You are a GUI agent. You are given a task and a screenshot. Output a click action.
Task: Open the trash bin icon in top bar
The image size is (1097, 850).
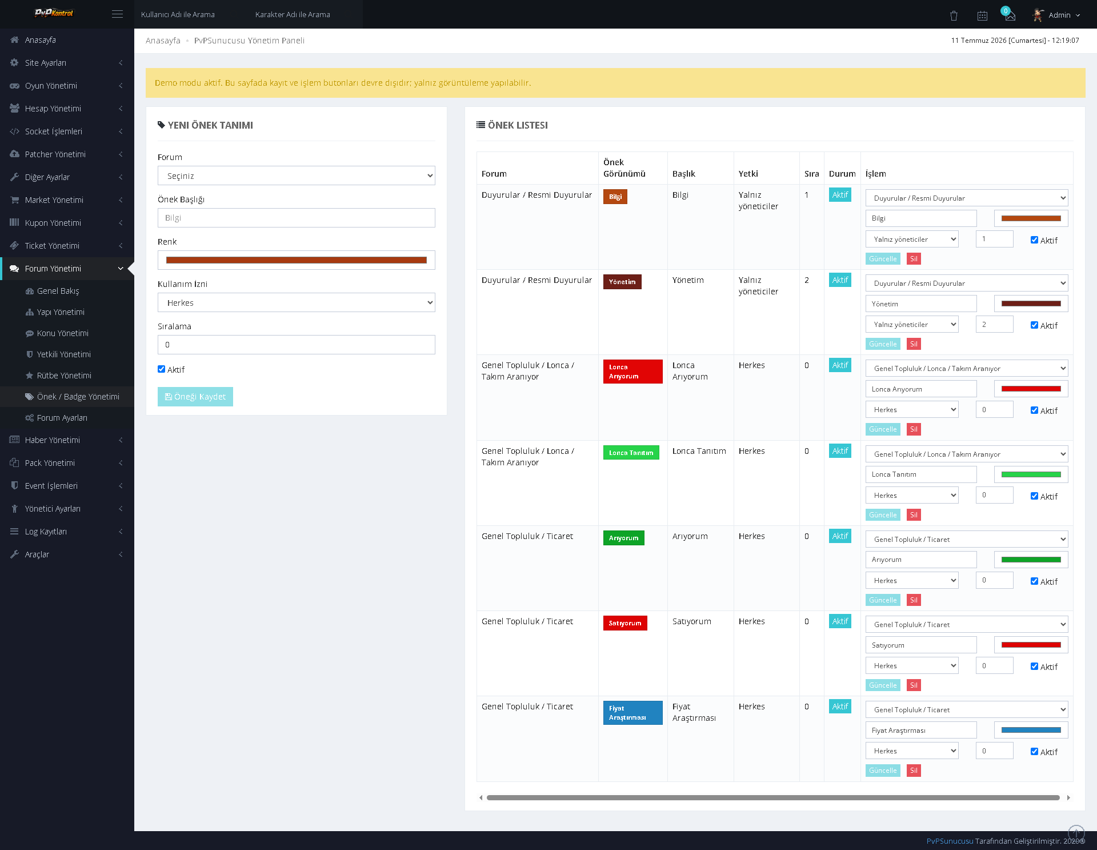[x=954, y=15]
